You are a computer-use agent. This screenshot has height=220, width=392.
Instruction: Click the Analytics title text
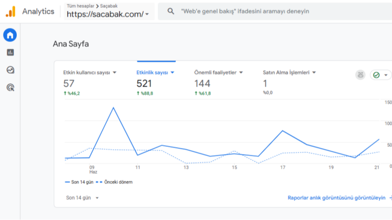coord(38,12)
